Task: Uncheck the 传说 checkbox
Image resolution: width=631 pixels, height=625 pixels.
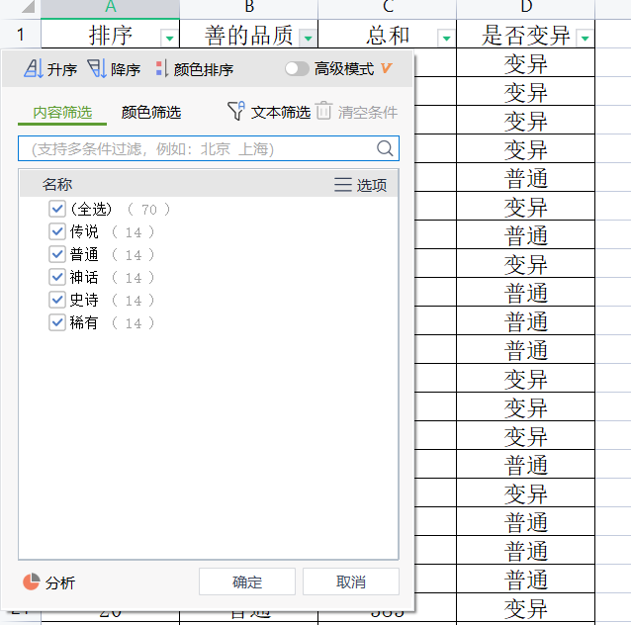Action: coord(57,231)
